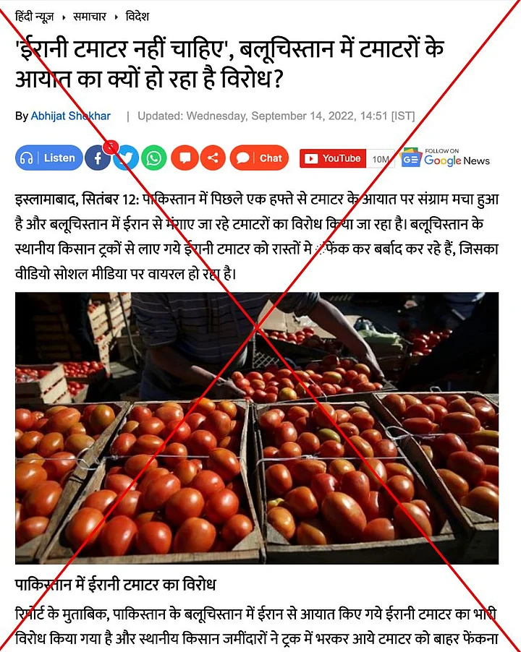Share article via Twitter bird icon
Image resolution: width=521 pixels, height=652 pixels.
(x=126, y=158)
